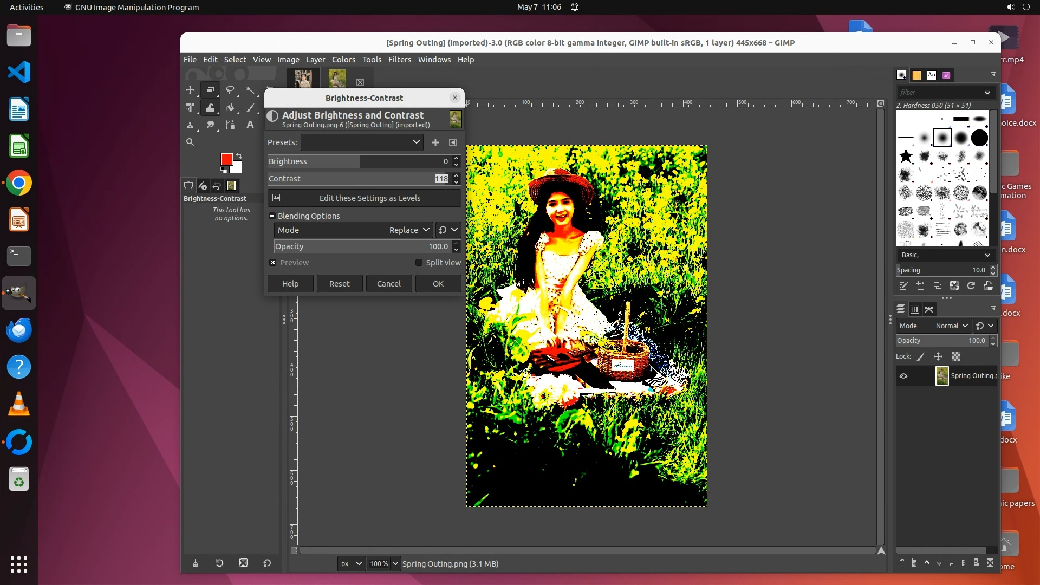Select the Free Select lasso tool
Image resolution: width=1040 pixels, height=585 pixels.
(230, 90)
